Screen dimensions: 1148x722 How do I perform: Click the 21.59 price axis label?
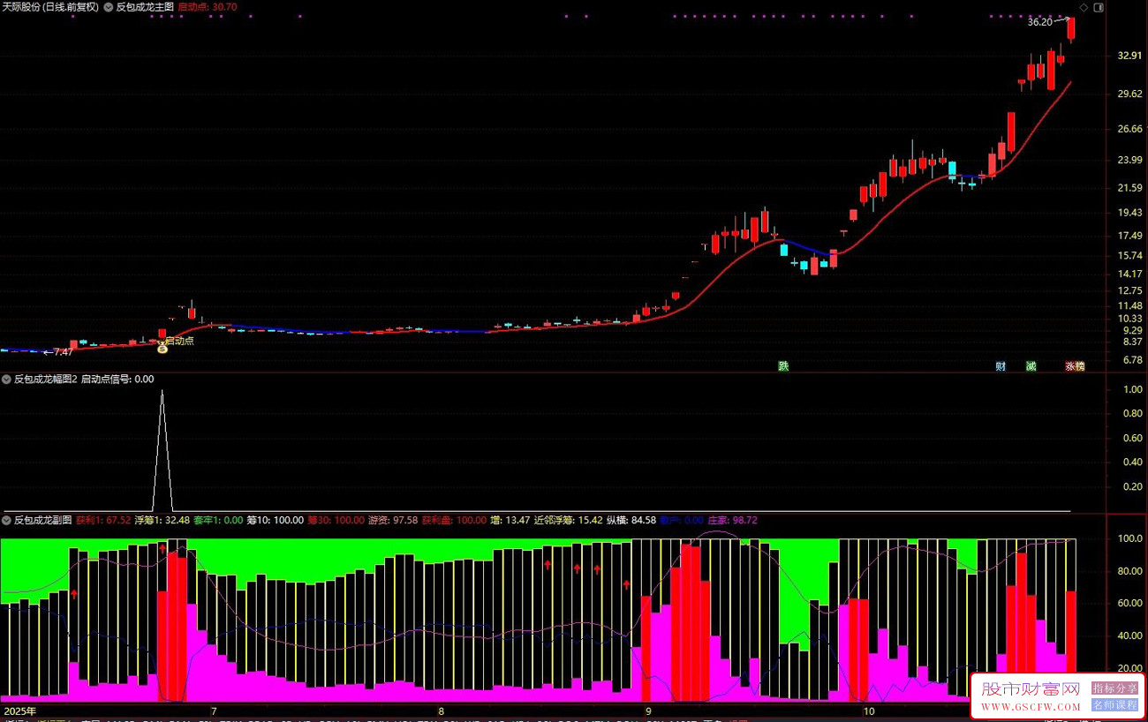1130,189
